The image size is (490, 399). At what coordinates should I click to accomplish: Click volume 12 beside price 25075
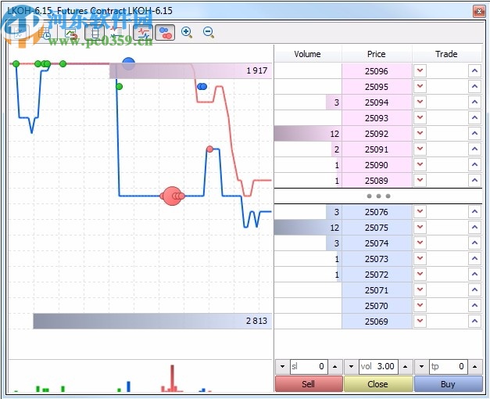pos(308,228)
